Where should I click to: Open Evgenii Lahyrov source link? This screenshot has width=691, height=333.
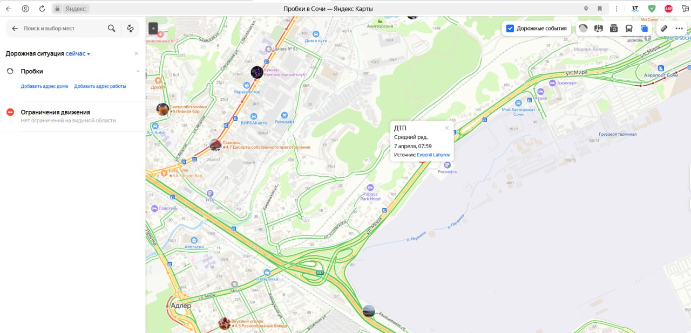pos(433,155)
